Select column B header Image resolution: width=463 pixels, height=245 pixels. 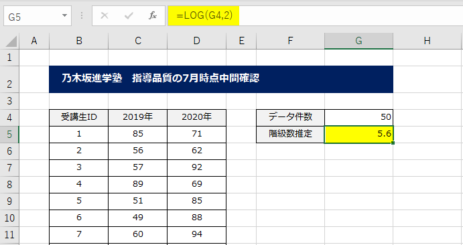[79, 41]
